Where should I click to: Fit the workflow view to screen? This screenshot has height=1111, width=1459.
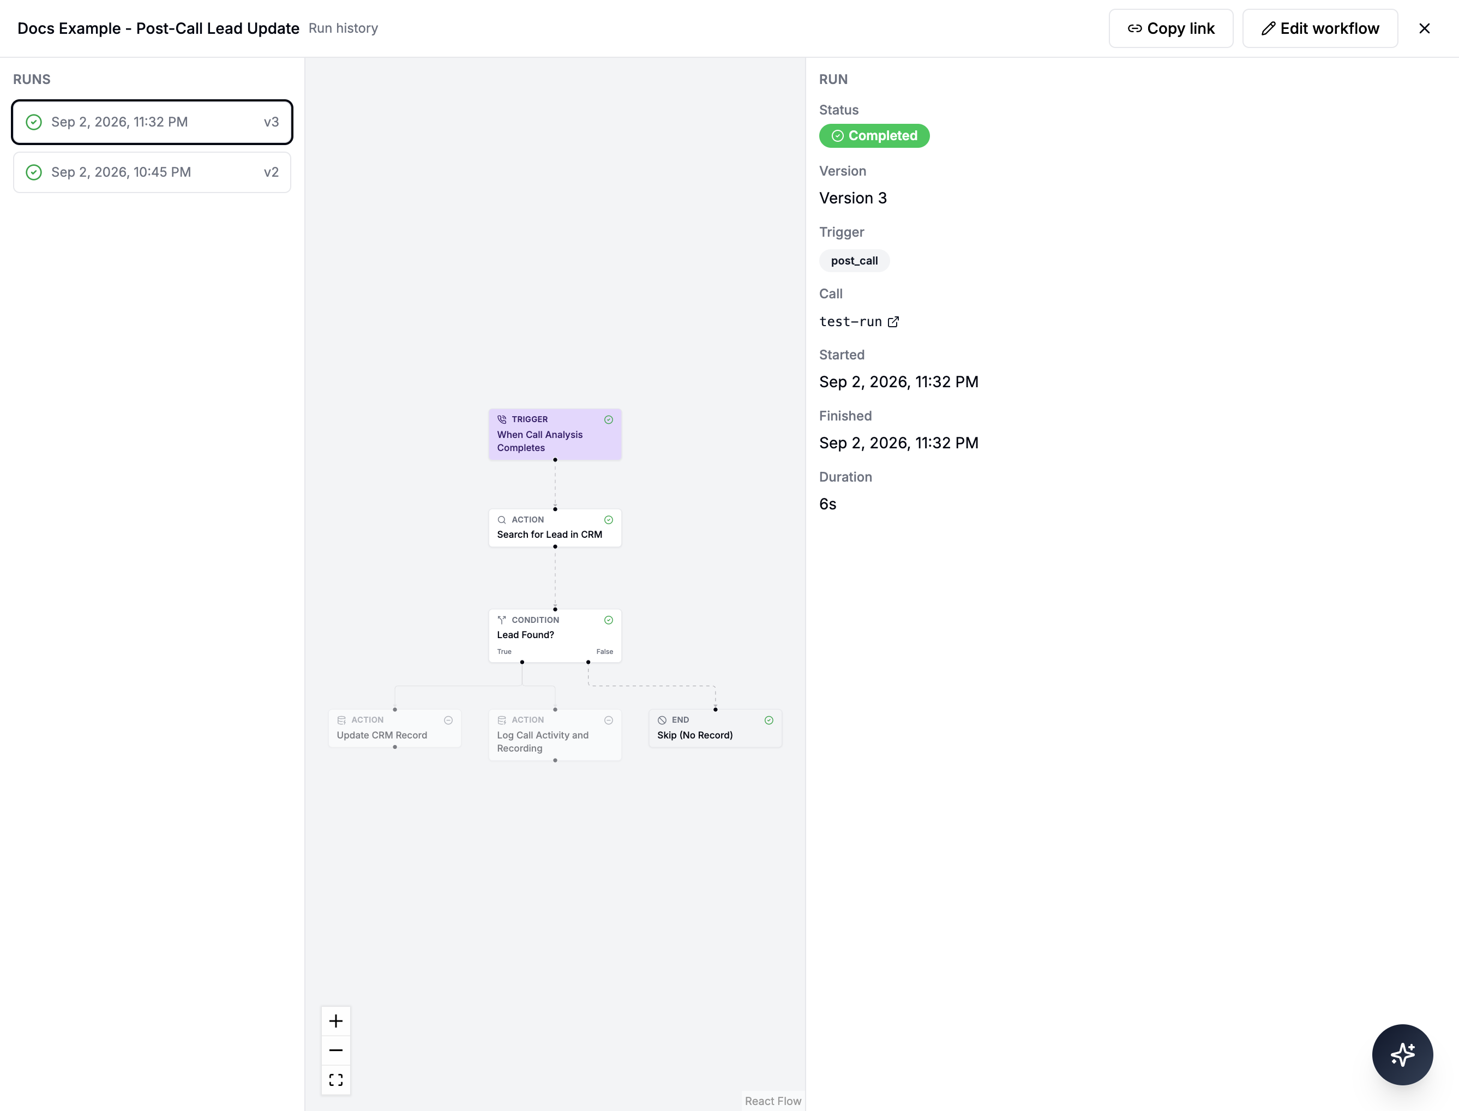(x=336, y=1080)
